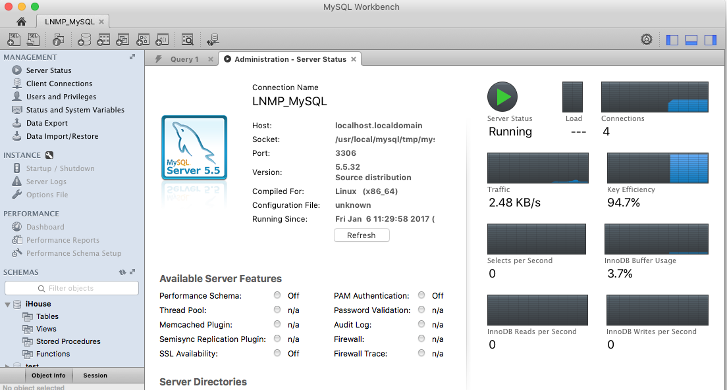Screen dimensions: 727x390
Task: Open the object inspector toolbar icon
Action: [58, 39]
